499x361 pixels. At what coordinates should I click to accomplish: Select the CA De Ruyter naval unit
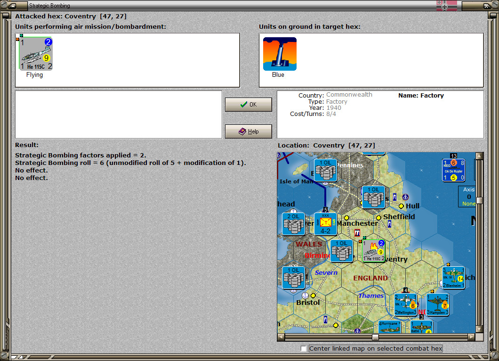point(453,170)
